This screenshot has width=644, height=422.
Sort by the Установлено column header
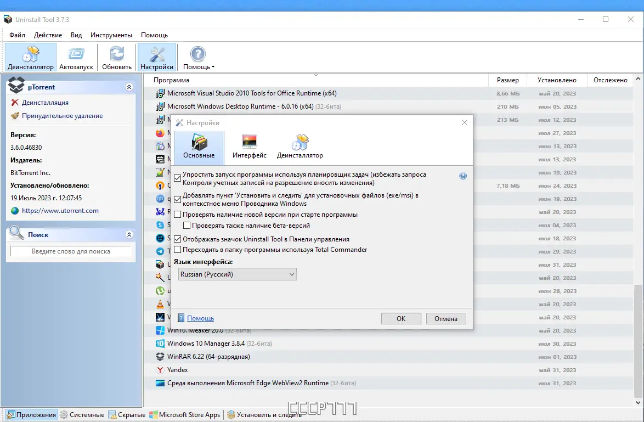(x=557, y=80)
